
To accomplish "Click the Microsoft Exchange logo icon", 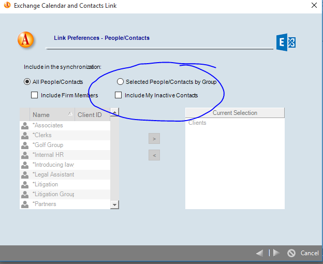I will [286, 42].
